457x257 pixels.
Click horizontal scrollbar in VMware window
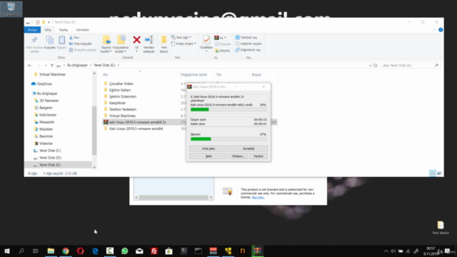click(174, 197)
